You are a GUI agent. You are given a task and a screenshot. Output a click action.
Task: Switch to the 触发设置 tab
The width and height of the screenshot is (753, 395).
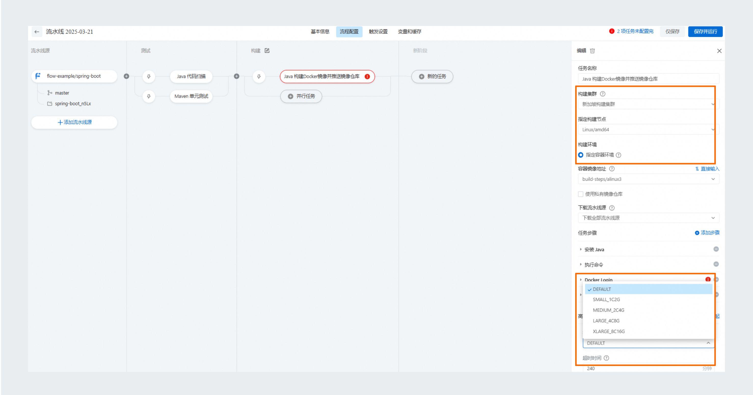pos(378,32)
